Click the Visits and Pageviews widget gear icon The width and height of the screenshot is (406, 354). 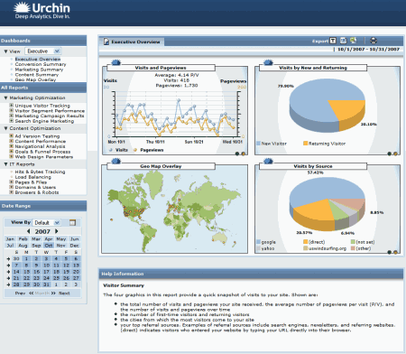[x=116, y=62]
